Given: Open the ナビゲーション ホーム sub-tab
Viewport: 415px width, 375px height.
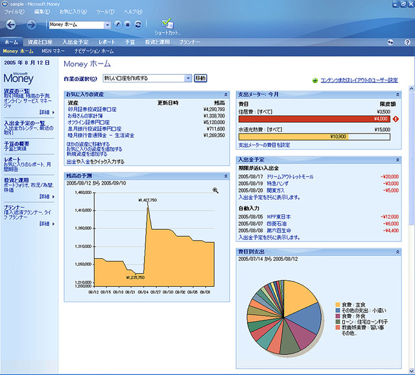Looking at the screenshot, I should click(94, 51).
